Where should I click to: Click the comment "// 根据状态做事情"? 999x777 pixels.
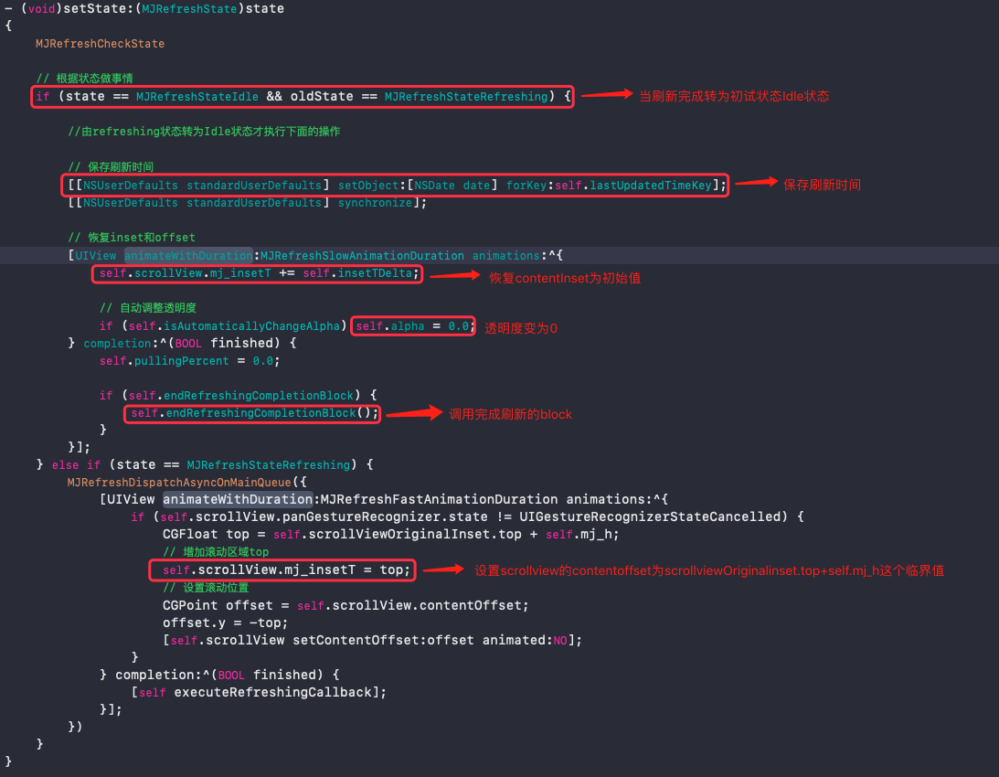tap(85, 78)
